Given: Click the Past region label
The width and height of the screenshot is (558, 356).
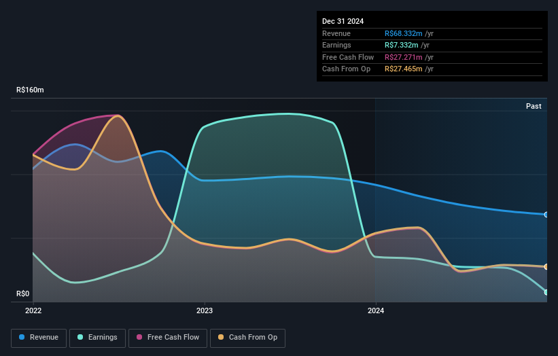Looking at the screenshot, I should pos(534,106).
